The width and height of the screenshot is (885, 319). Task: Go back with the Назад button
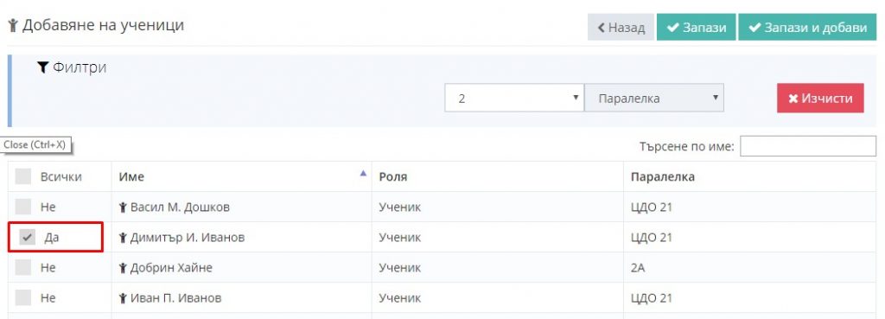pos(621,27)
